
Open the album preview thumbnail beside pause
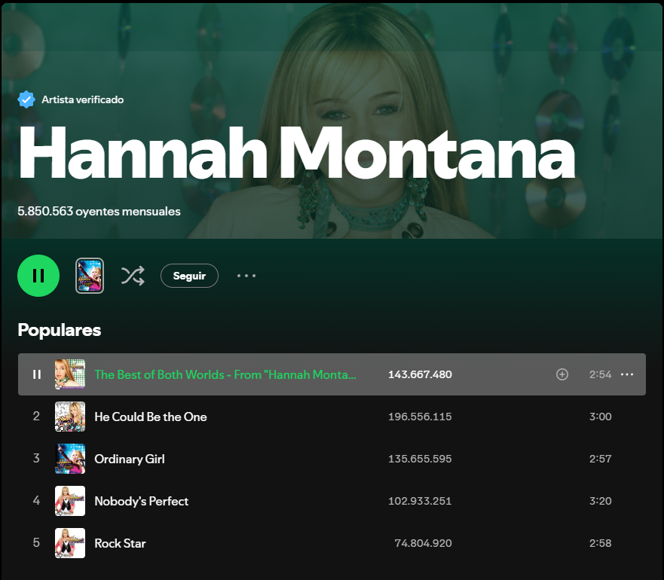(x=90, y=276)
